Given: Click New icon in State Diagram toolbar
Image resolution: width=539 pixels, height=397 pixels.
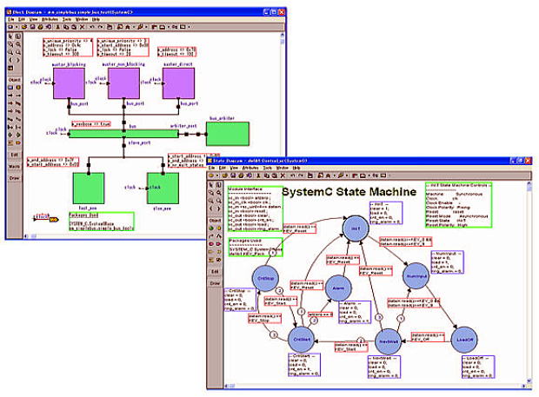Looking at the screenshot, I should 210,175.
